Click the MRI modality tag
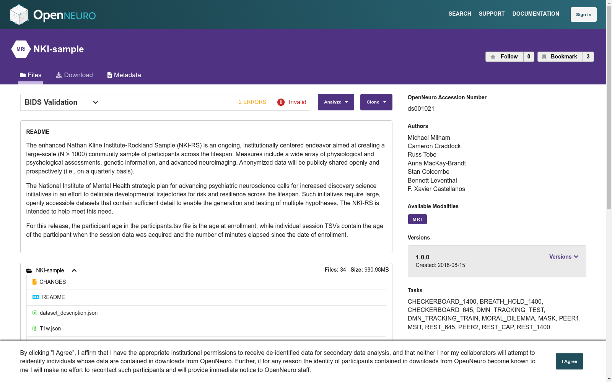 (x=417, y=219)
